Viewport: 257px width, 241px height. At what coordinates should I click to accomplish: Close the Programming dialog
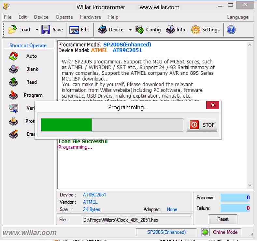click(x=213, y=105)
